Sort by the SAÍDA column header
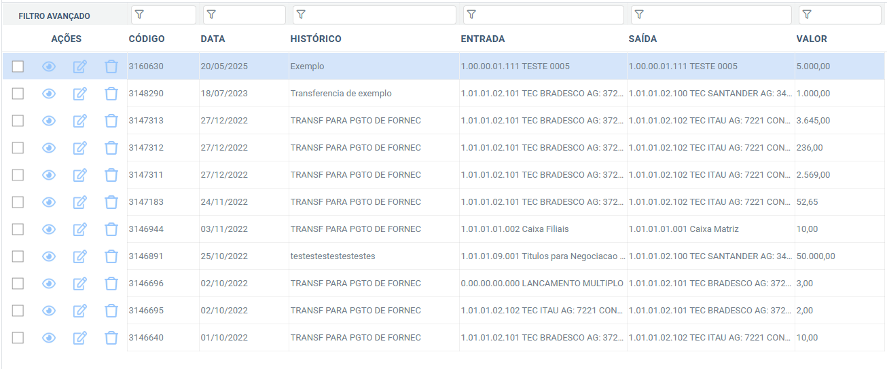887x369 pixels. pos(642,39)
